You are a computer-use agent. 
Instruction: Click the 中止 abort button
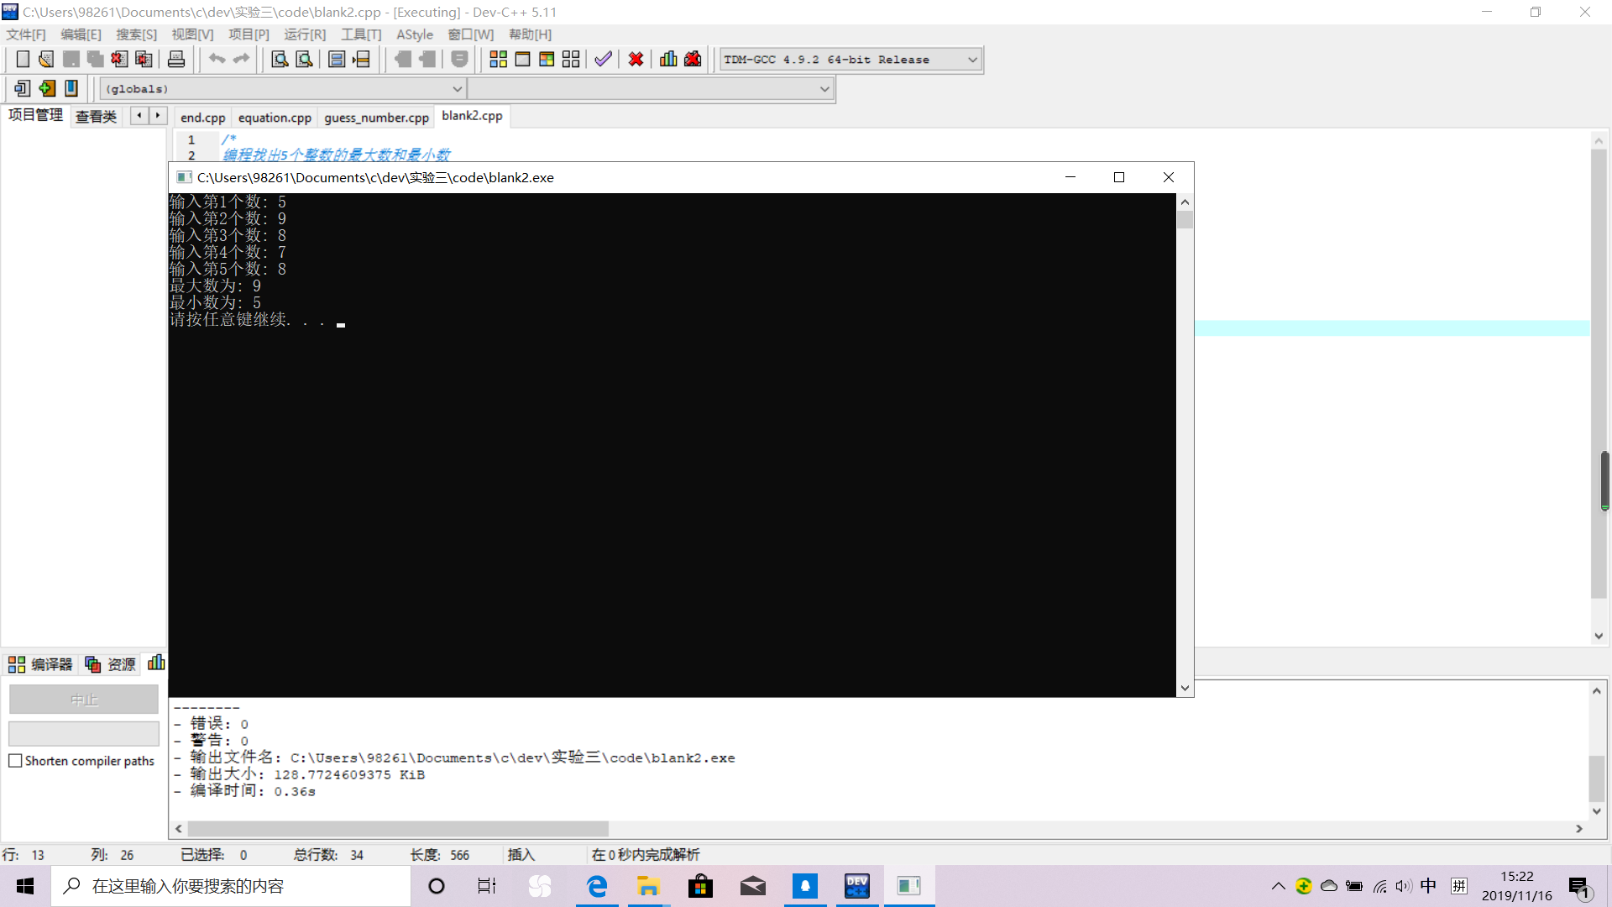(84, 700)
